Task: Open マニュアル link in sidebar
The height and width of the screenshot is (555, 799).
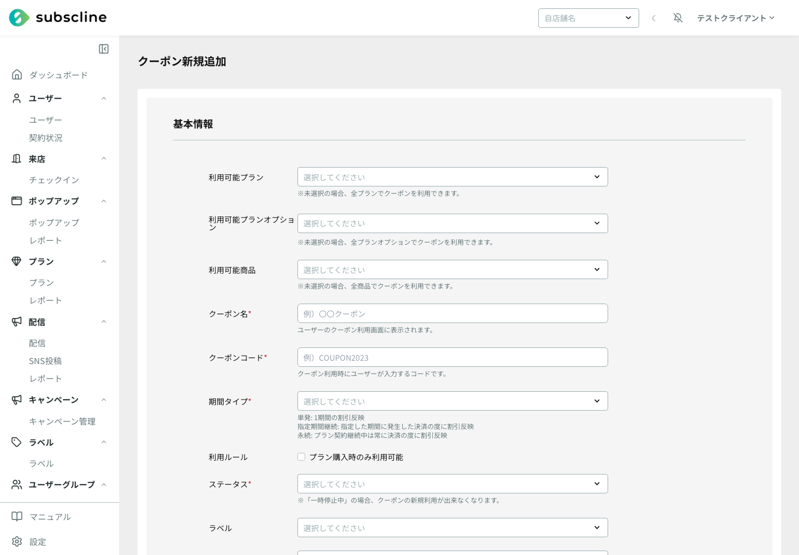Action: tap(50, 517)
